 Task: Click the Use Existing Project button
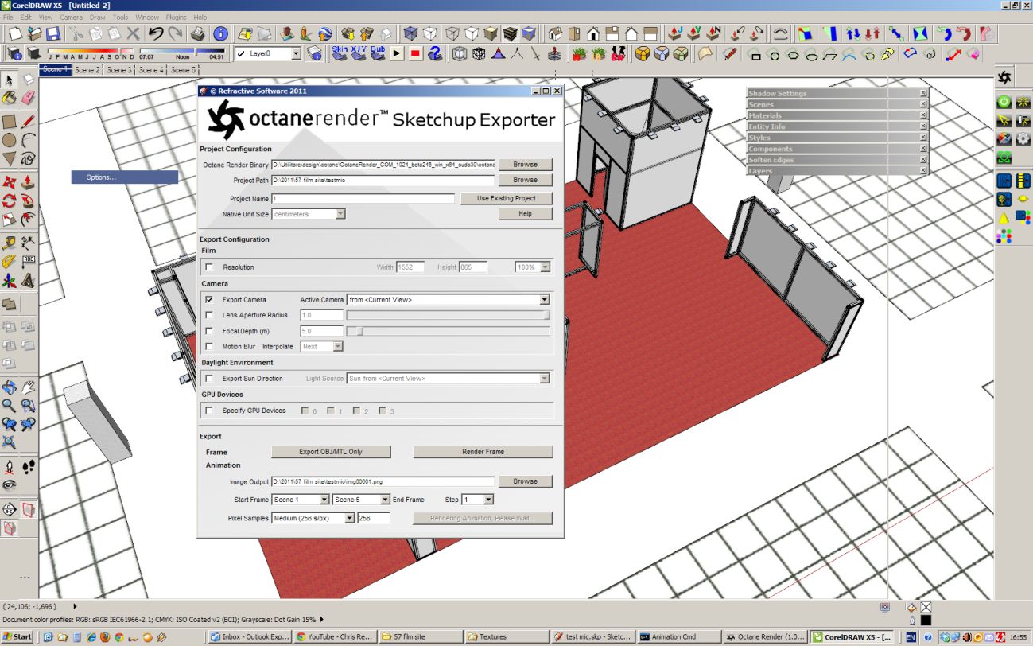[x=507, y=198]
